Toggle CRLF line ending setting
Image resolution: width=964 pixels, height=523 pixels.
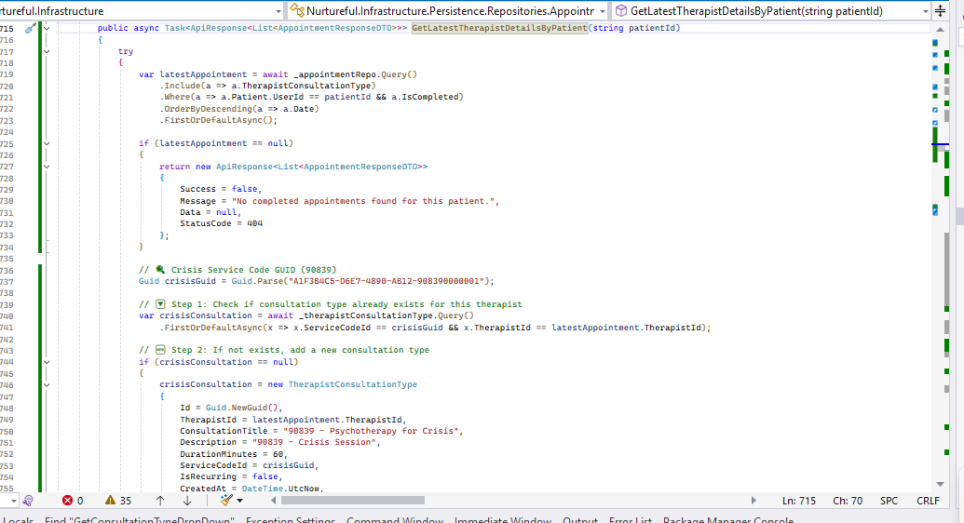[928, 501]
